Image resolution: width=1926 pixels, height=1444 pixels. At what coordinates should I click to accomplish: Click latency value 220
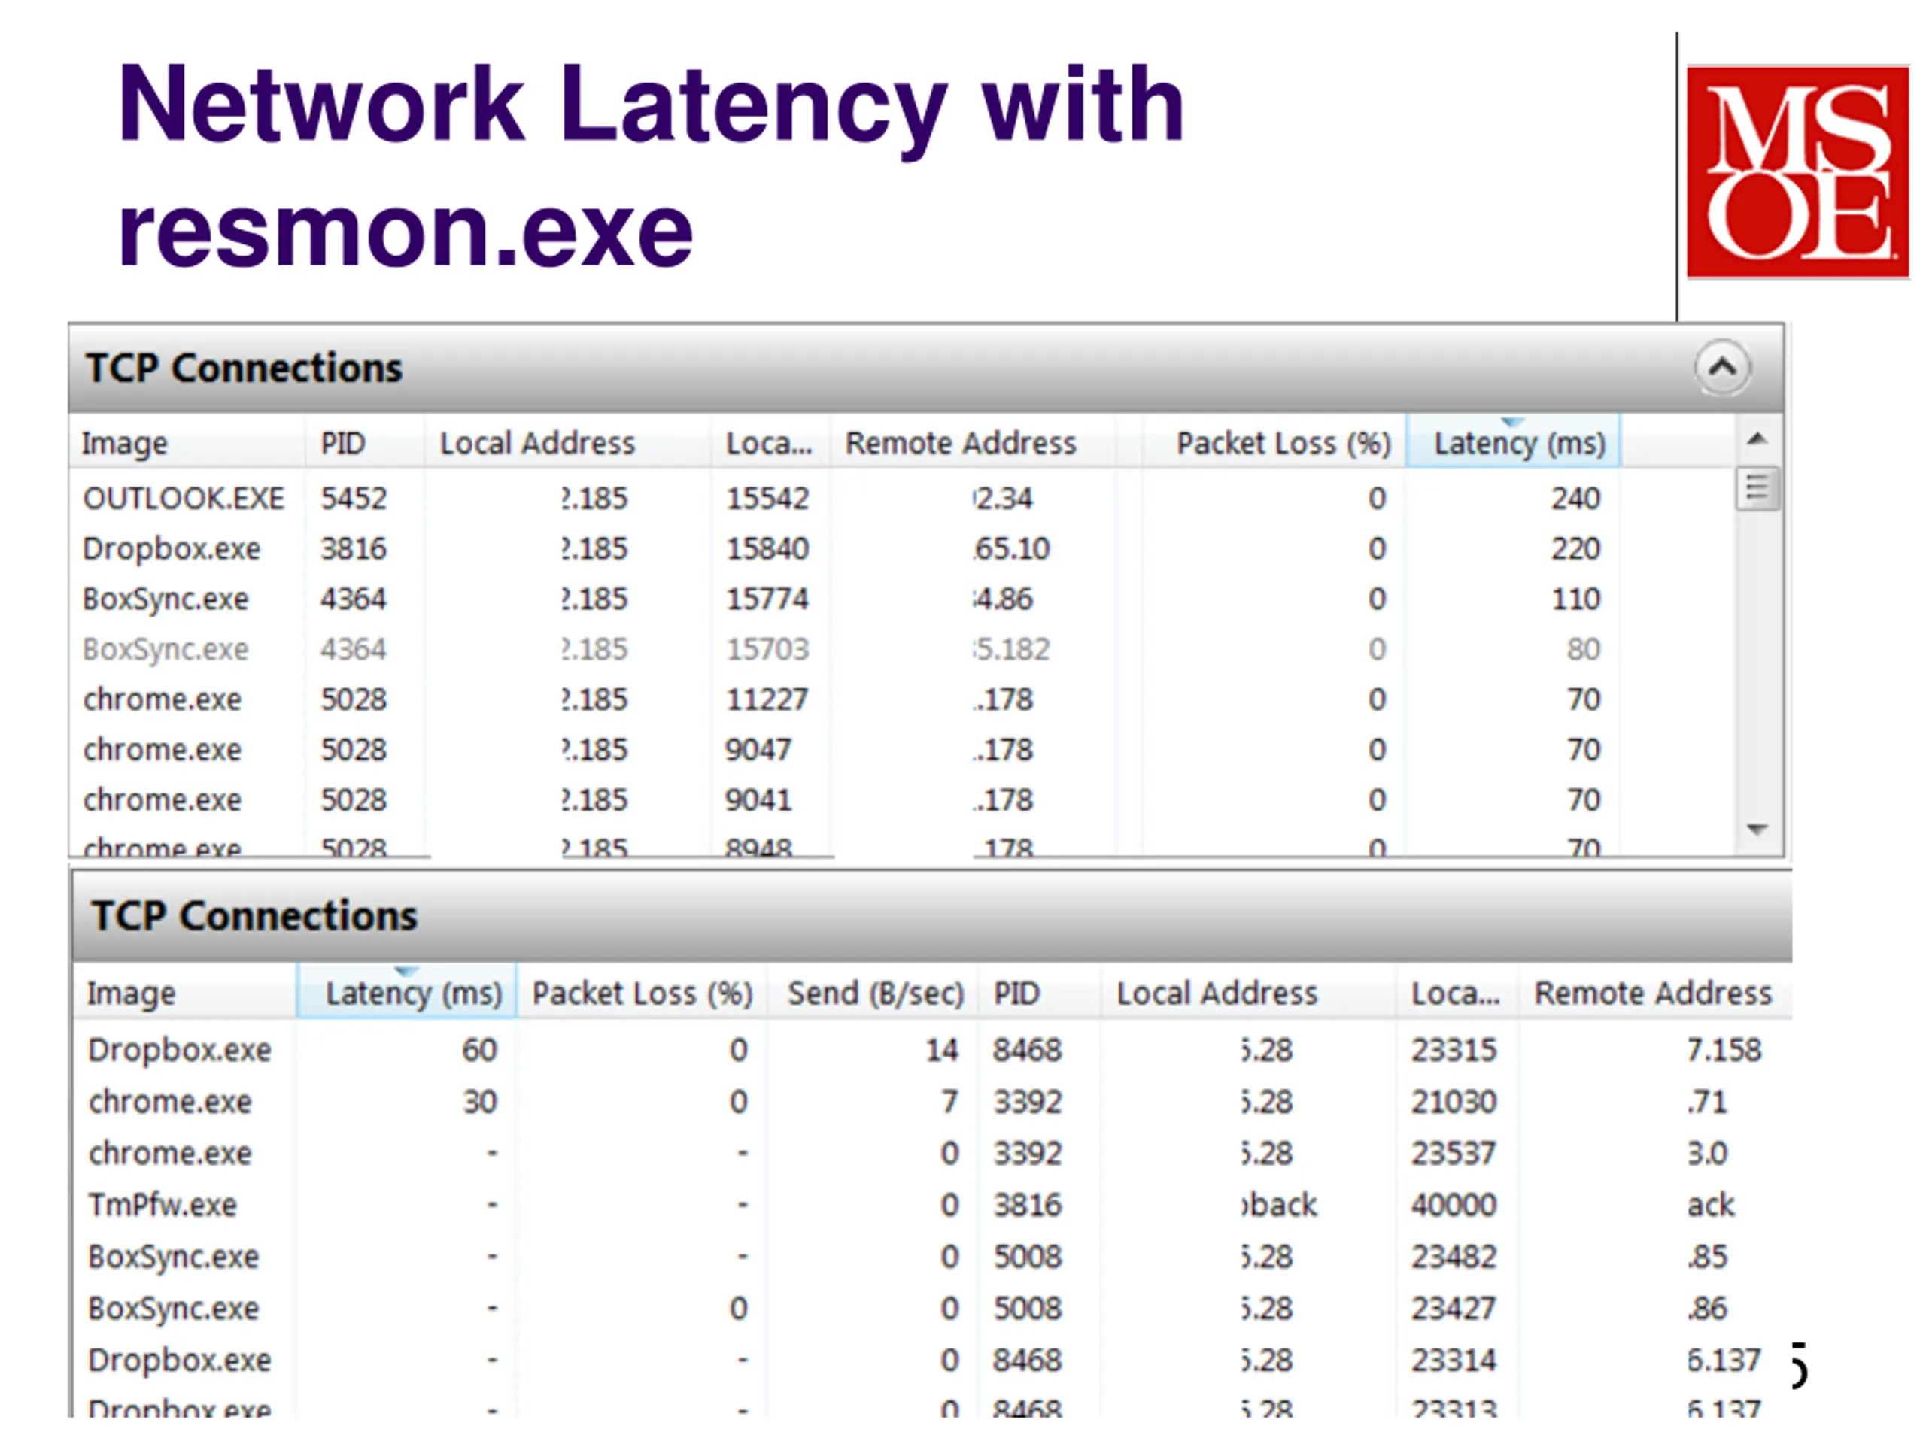[x=1575, y=548]
